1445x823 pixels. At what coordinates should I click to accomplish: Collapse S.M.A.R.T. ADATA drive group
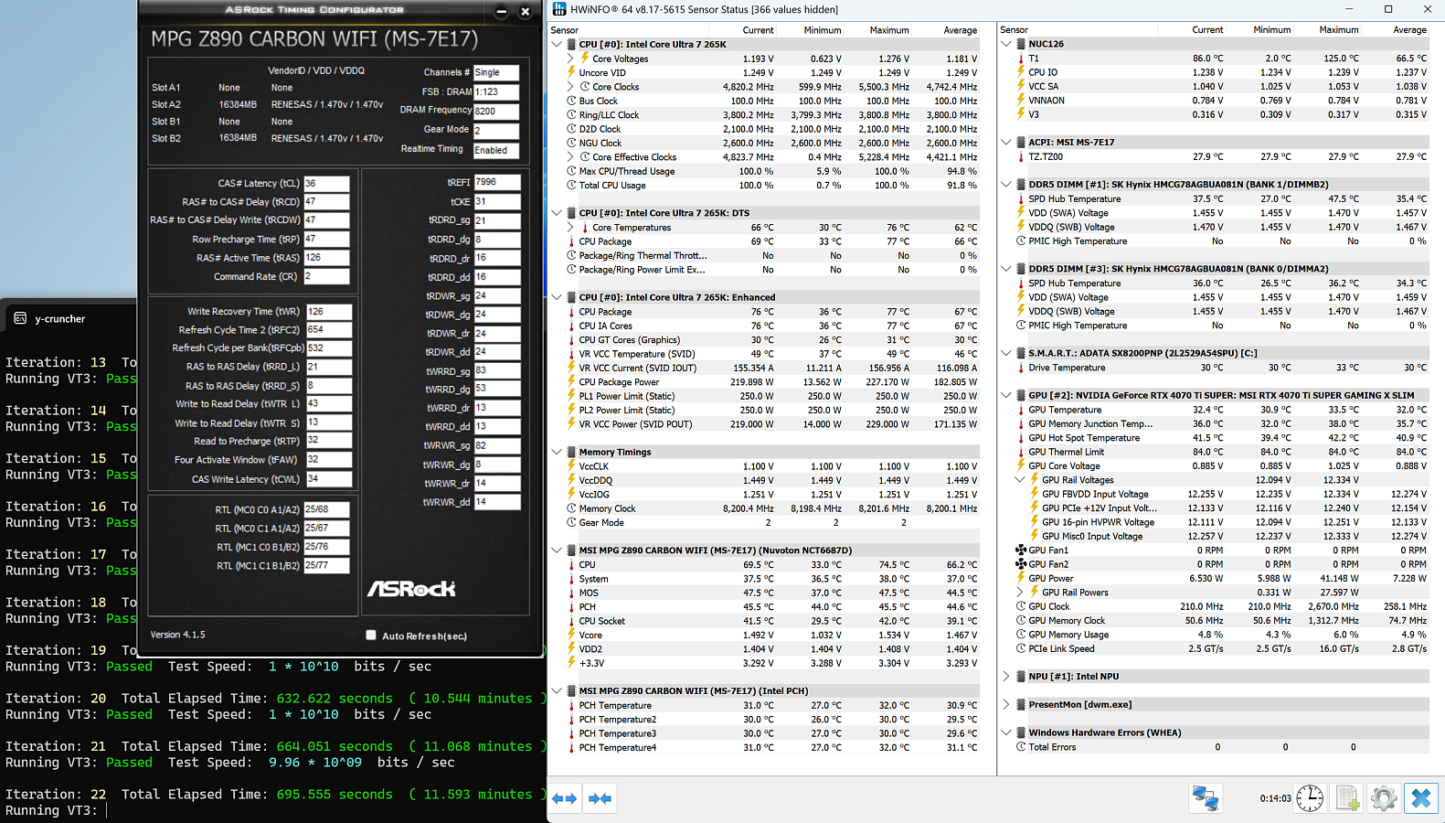(1006, 353)
